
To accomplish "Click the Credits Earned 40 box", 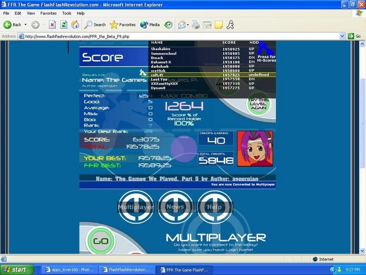I will pyautogui.click(x=216, y=138).
